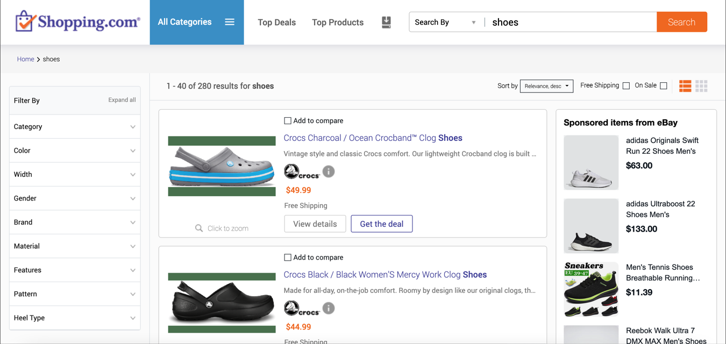The height and width of the screenshot is (344, 726).
Task: Open the All Categories hamburger menu icon
Action: click(x=230, y=22)
